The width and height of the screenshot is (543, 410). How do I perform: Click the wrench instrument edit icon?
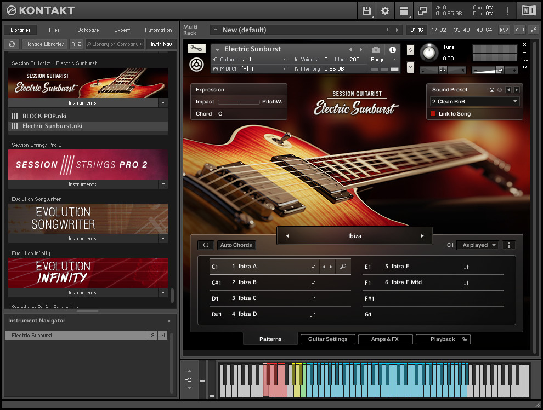point(196,48)
